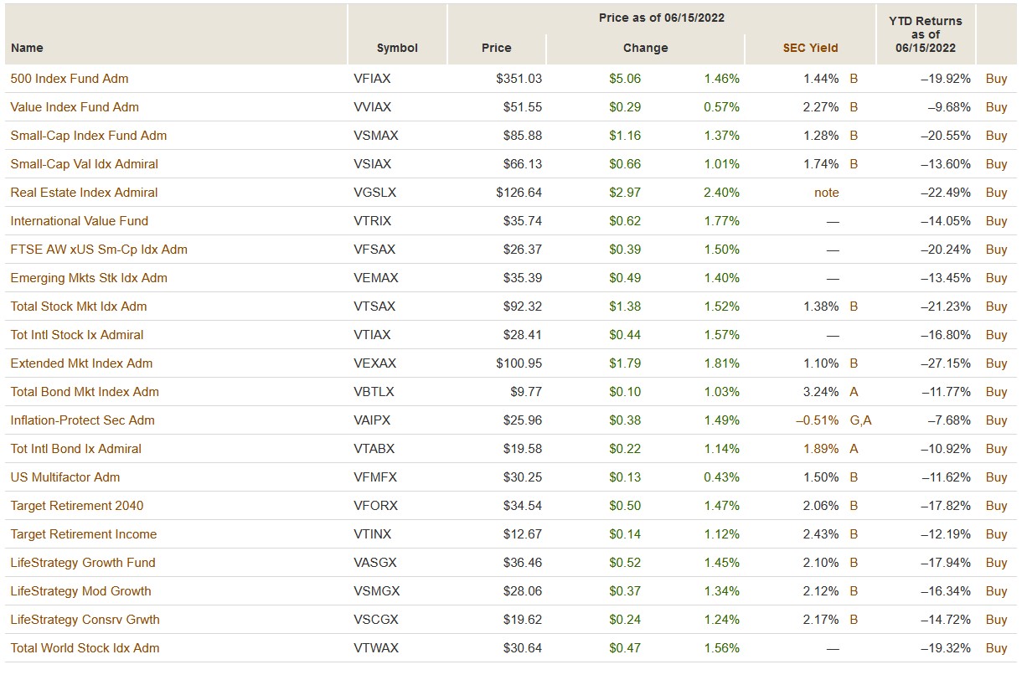Click Buy in the VTABX row
The width and height of the screenshot is (1027, 680).
(996, 449)
